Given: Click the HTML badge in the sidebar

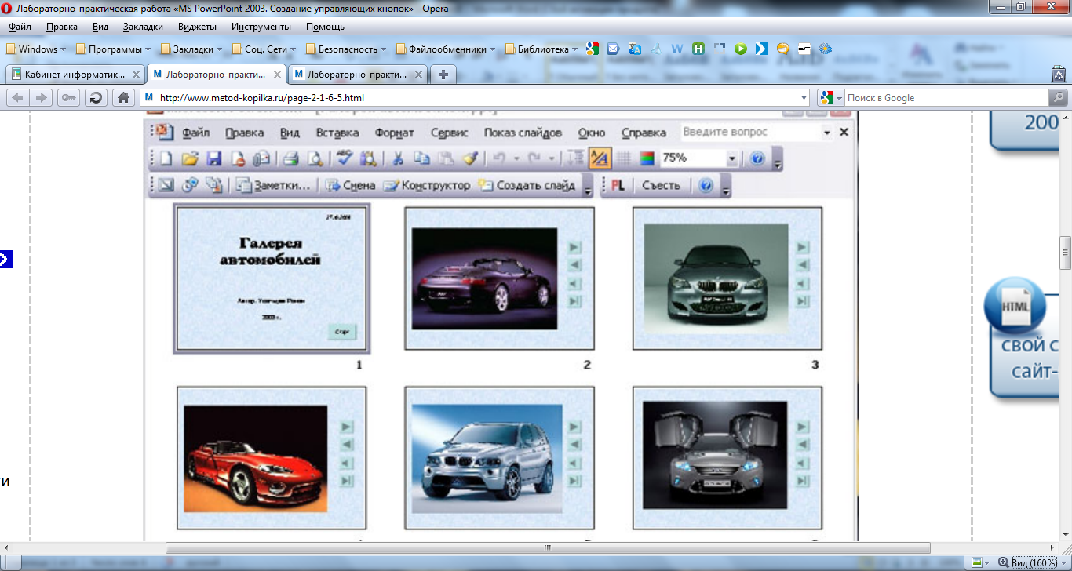Looking at the screenshot, I should [x=1014, y=306].
